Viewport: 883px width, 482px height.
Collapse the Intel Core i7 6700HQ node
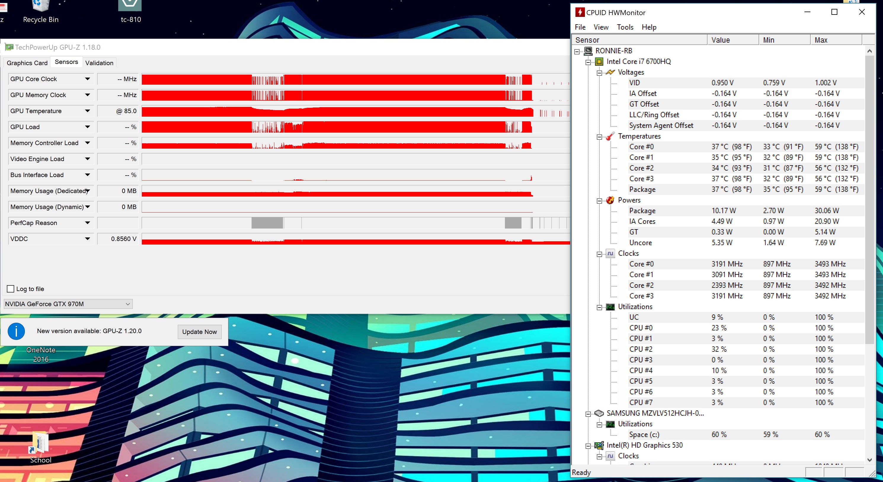pos(588,62)
